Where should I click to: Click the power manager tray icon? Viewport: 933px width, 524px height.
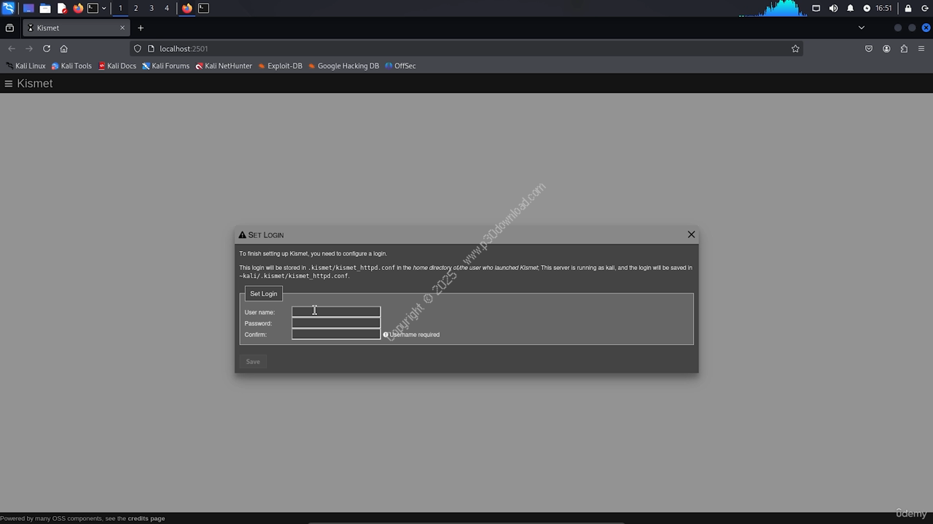(x=867, y=8)
